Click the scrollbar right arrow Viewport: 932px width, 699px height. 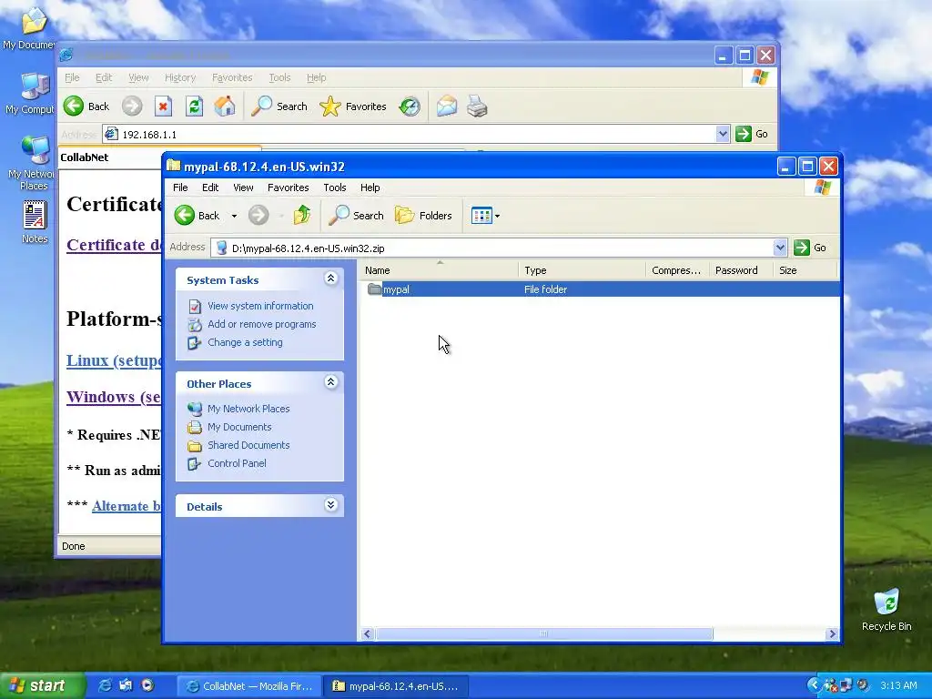click(832, 634)
